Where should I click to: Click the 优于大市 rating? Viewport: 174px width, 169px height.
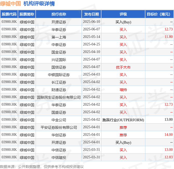point(123,67)
